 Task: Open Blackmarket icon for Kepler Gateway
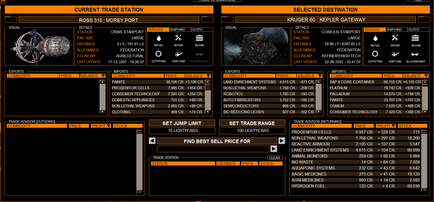tap(415, 54)
